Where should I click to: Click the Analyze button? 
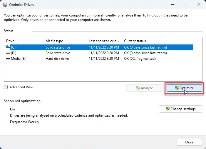144,88
